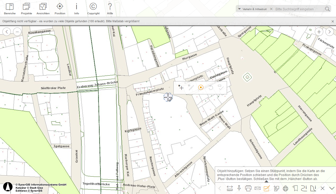
Task: Confirm editing with the checkmark button
Action: (x=221, y=87)
